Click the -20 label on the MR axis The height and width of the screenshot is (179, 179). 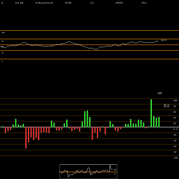click(x=175, y=135)
